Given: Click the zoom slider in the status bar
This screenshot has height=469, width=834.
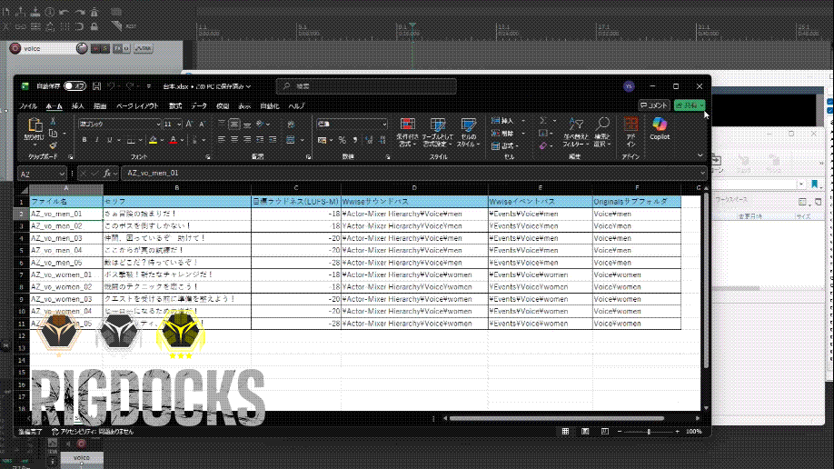Looking at the screenshot, I should pyautogui.click(x=649, y=432).
